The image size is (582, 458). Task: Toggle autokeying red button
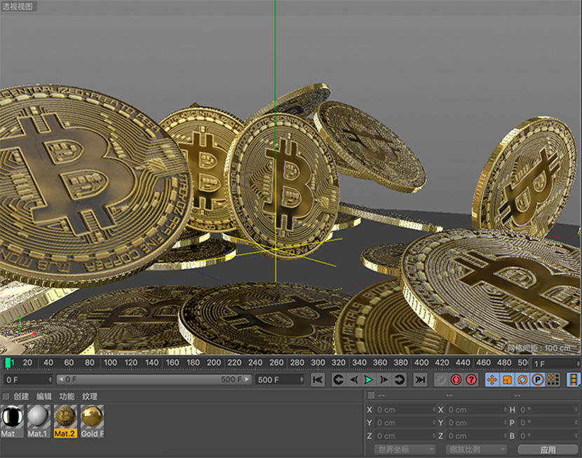pos(456,380)
